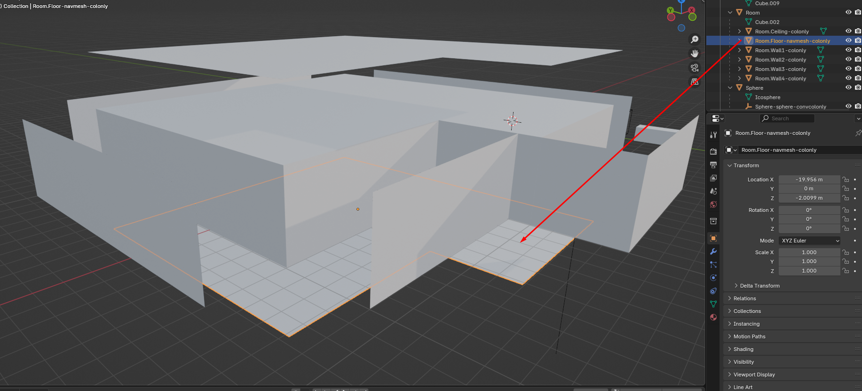Image resolution: width=862 pixels, height=391 pixels.
Task: Click the mesh data icon beside Room.Wall1-colonly
Action: (821, 50)
